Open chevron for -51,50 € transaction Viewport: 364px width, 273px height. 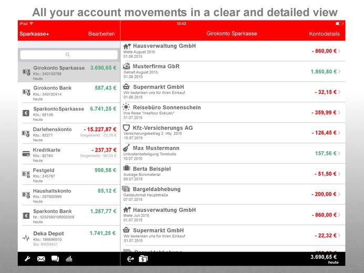tap(339, 174)
